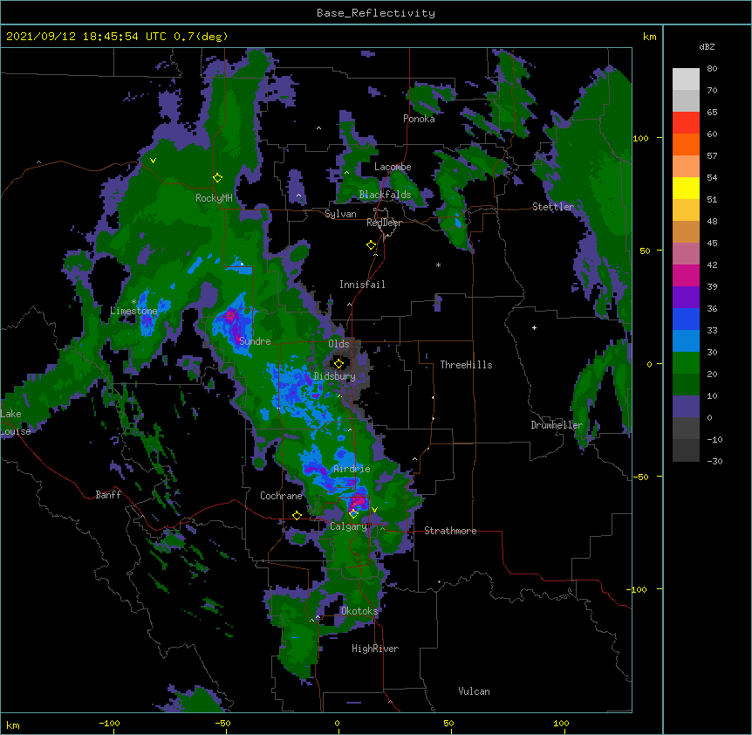Viewport: 752px width, 735px height.
Task: Select the Sylvan label
Action: (340, 214)
